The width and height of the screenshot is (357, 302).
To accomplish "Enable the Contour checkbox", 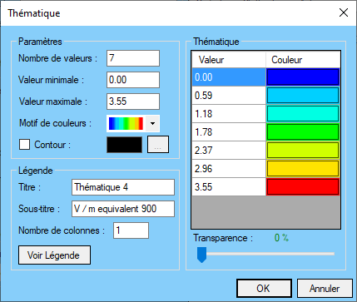I will click(24, 145).
